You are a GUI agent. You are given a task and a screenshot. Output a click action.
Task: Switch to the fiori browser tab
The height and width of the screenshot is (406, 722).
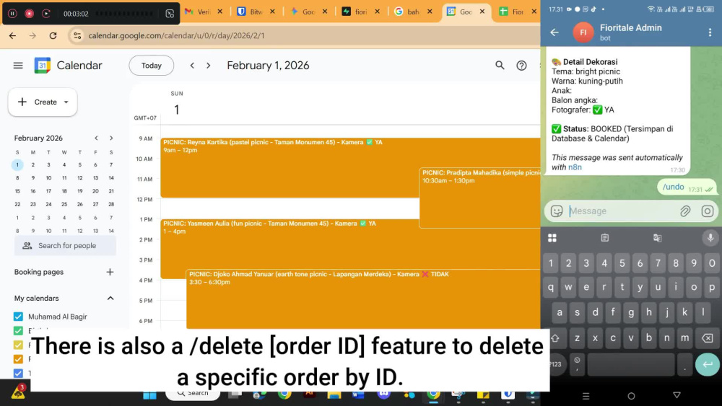tap(361, 12)
